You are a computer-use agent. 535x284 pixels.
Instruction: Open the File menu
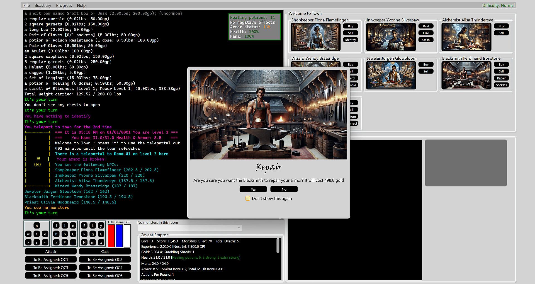26,5
